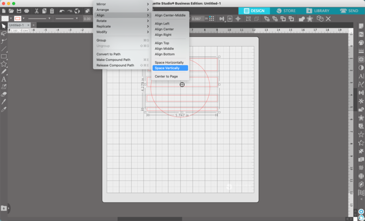Open the Text Style panel icon
Viewport: 365px width, 221px height.
click(x=361, y=76)
